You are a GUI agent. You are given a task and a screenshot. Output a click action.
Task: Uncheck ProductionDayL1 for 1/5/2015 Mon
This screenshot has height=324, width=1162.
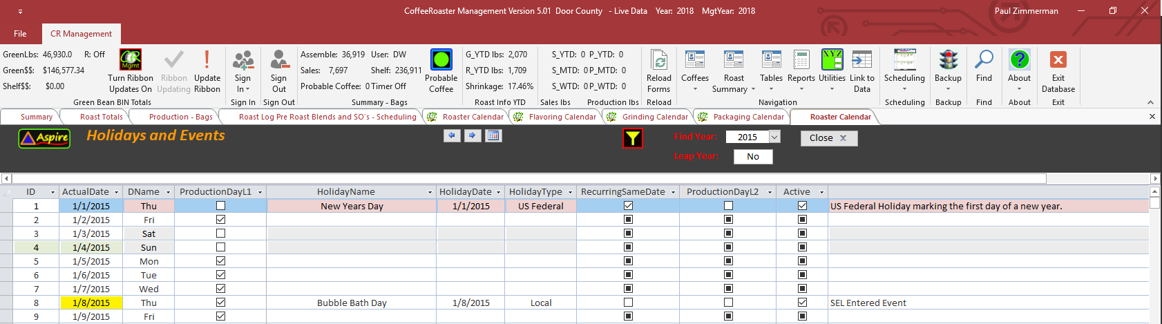[220, 261]
